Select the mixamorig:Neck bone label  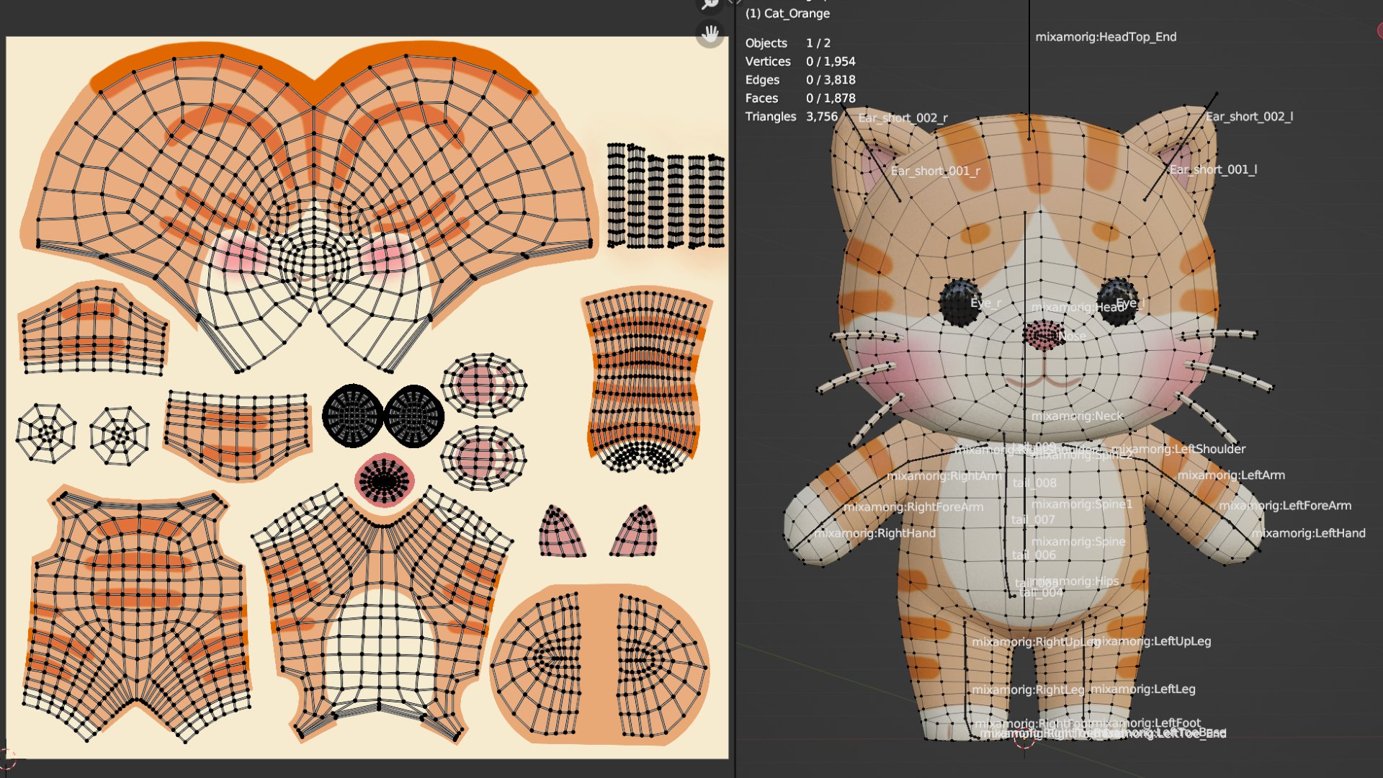click(x=1077, y=416)
